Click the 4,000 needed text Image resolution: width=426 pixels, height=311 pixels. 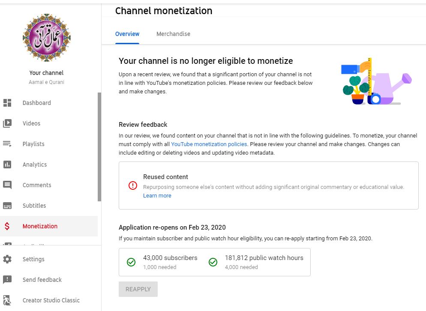[242, 267]
